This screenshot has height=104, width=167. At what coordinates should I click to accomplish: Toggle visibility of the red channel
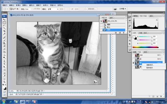(133, 59)
